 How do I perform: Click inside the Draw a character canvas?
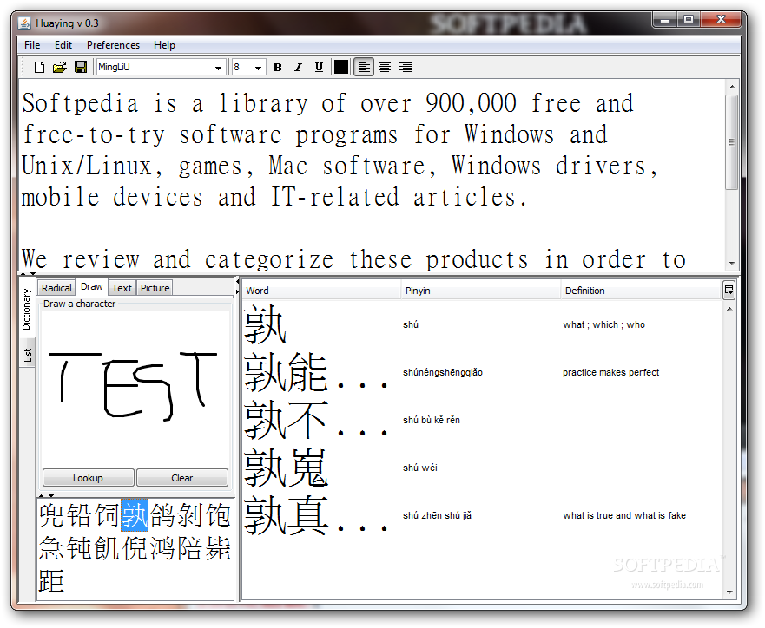click(135, 388)
